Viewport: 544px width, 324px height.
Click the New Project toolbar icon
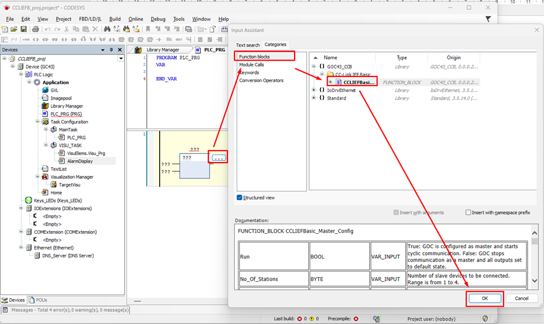(5, 29)
